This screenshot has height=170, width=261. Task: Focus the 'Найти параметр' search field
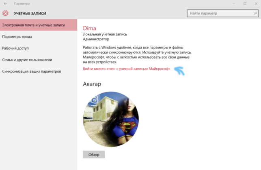click(223, 13)
